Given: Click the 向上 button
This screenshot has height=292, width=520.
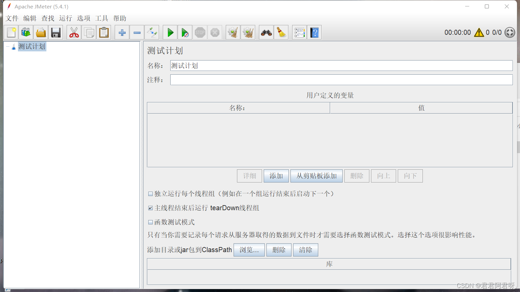Looking at the screenshot, I should (384, 176).
